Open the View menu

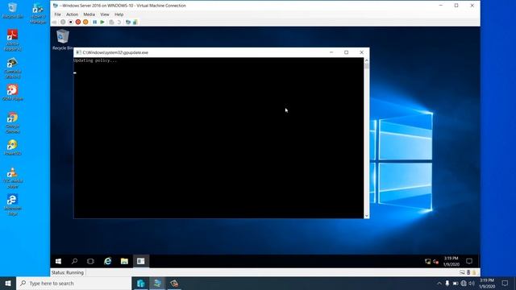pyautogui.click(x=105, y=14)
